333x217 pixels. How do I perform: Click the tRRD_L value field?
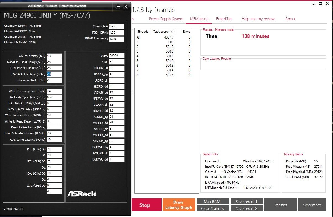(54, 103)
